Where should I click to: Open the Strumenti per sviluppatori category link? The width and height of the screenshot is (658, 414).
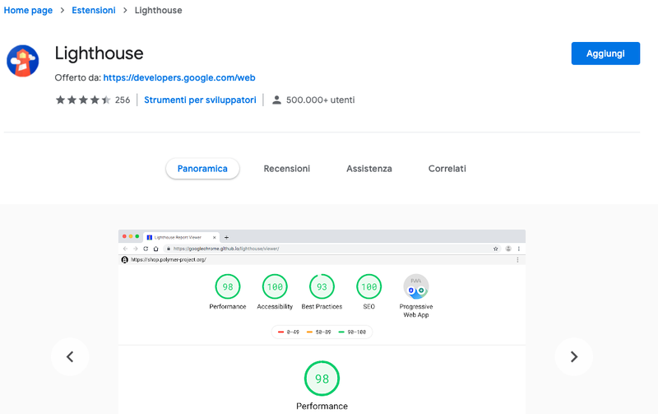pyautogui.click(x=200, y=100)
